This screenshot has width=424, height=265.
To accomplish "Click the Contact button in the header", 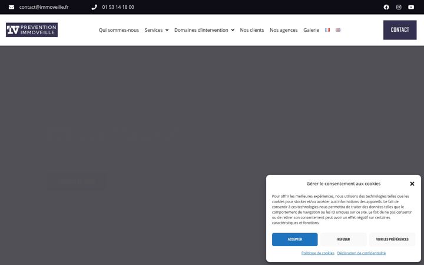I will point(400,30).
